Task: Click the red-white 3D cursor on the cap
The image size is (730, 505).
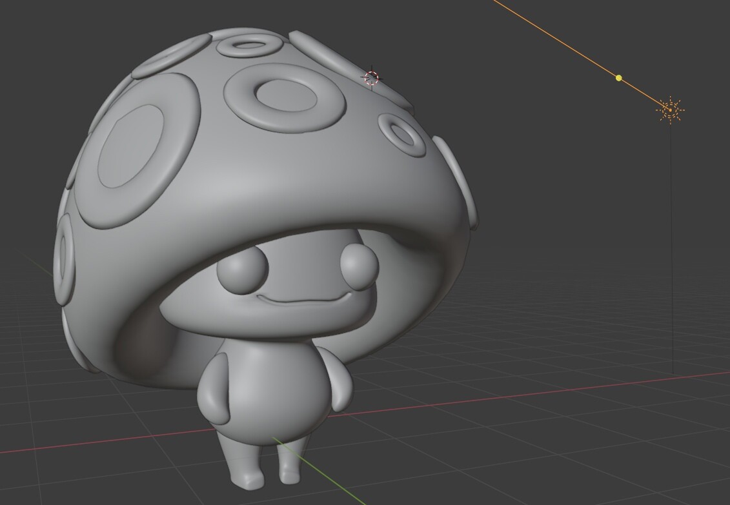Action: click(x=371, y=78)
